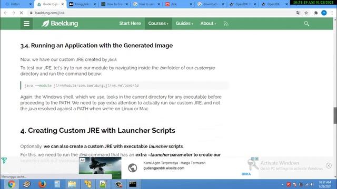Screen dimensions: 337x189
Task: Click the page vertical scrollbar thumb
Action: pos(335,115)
